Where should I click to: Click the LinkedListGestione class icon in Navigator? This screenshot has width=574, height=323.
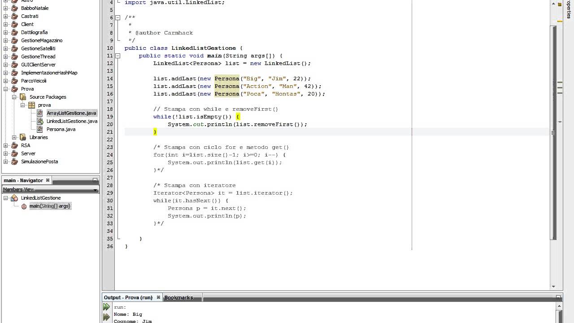(x=14, y=198)
